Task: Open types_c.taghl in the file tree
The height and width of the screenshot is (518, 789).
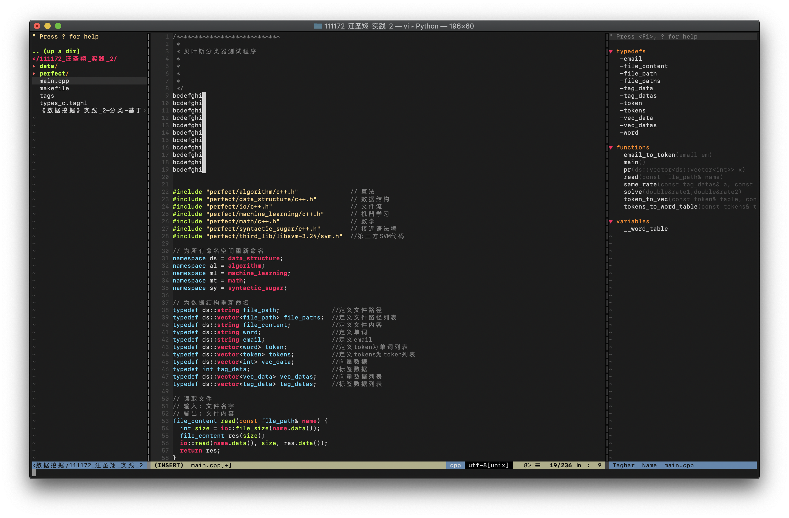Action: [x=63, y=103]
